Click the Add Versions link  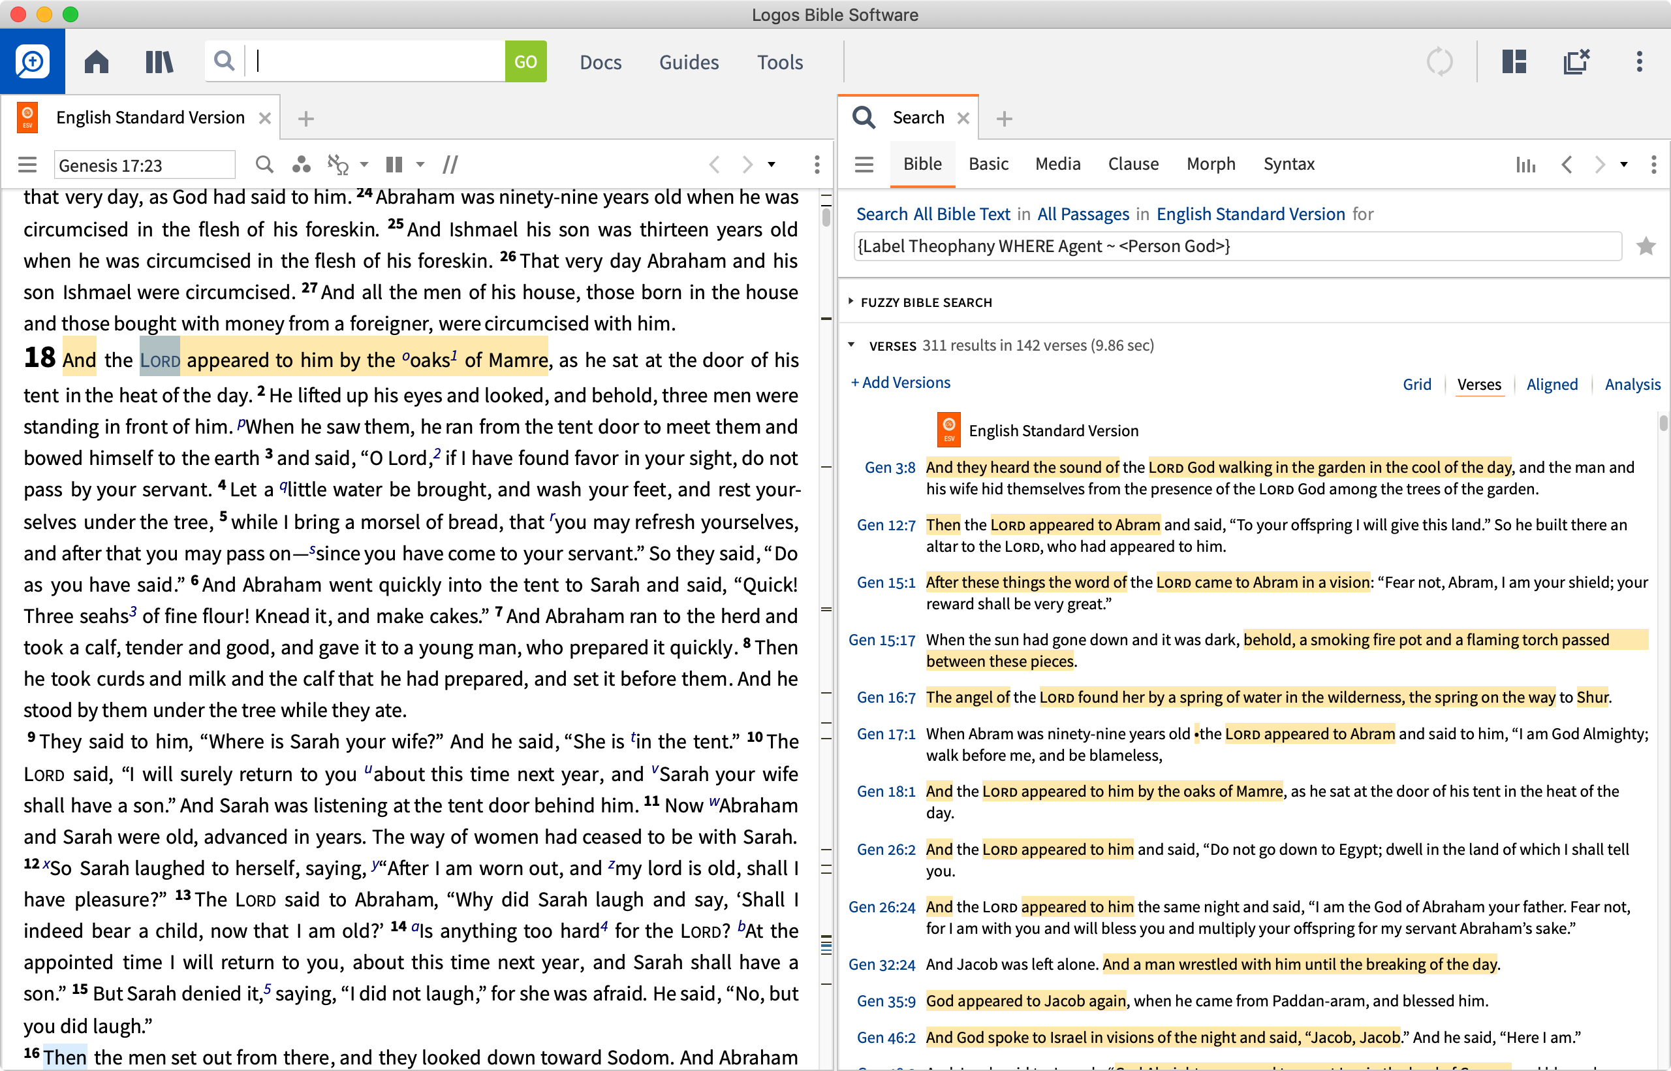pyautogui.click(x=900, y=383)
